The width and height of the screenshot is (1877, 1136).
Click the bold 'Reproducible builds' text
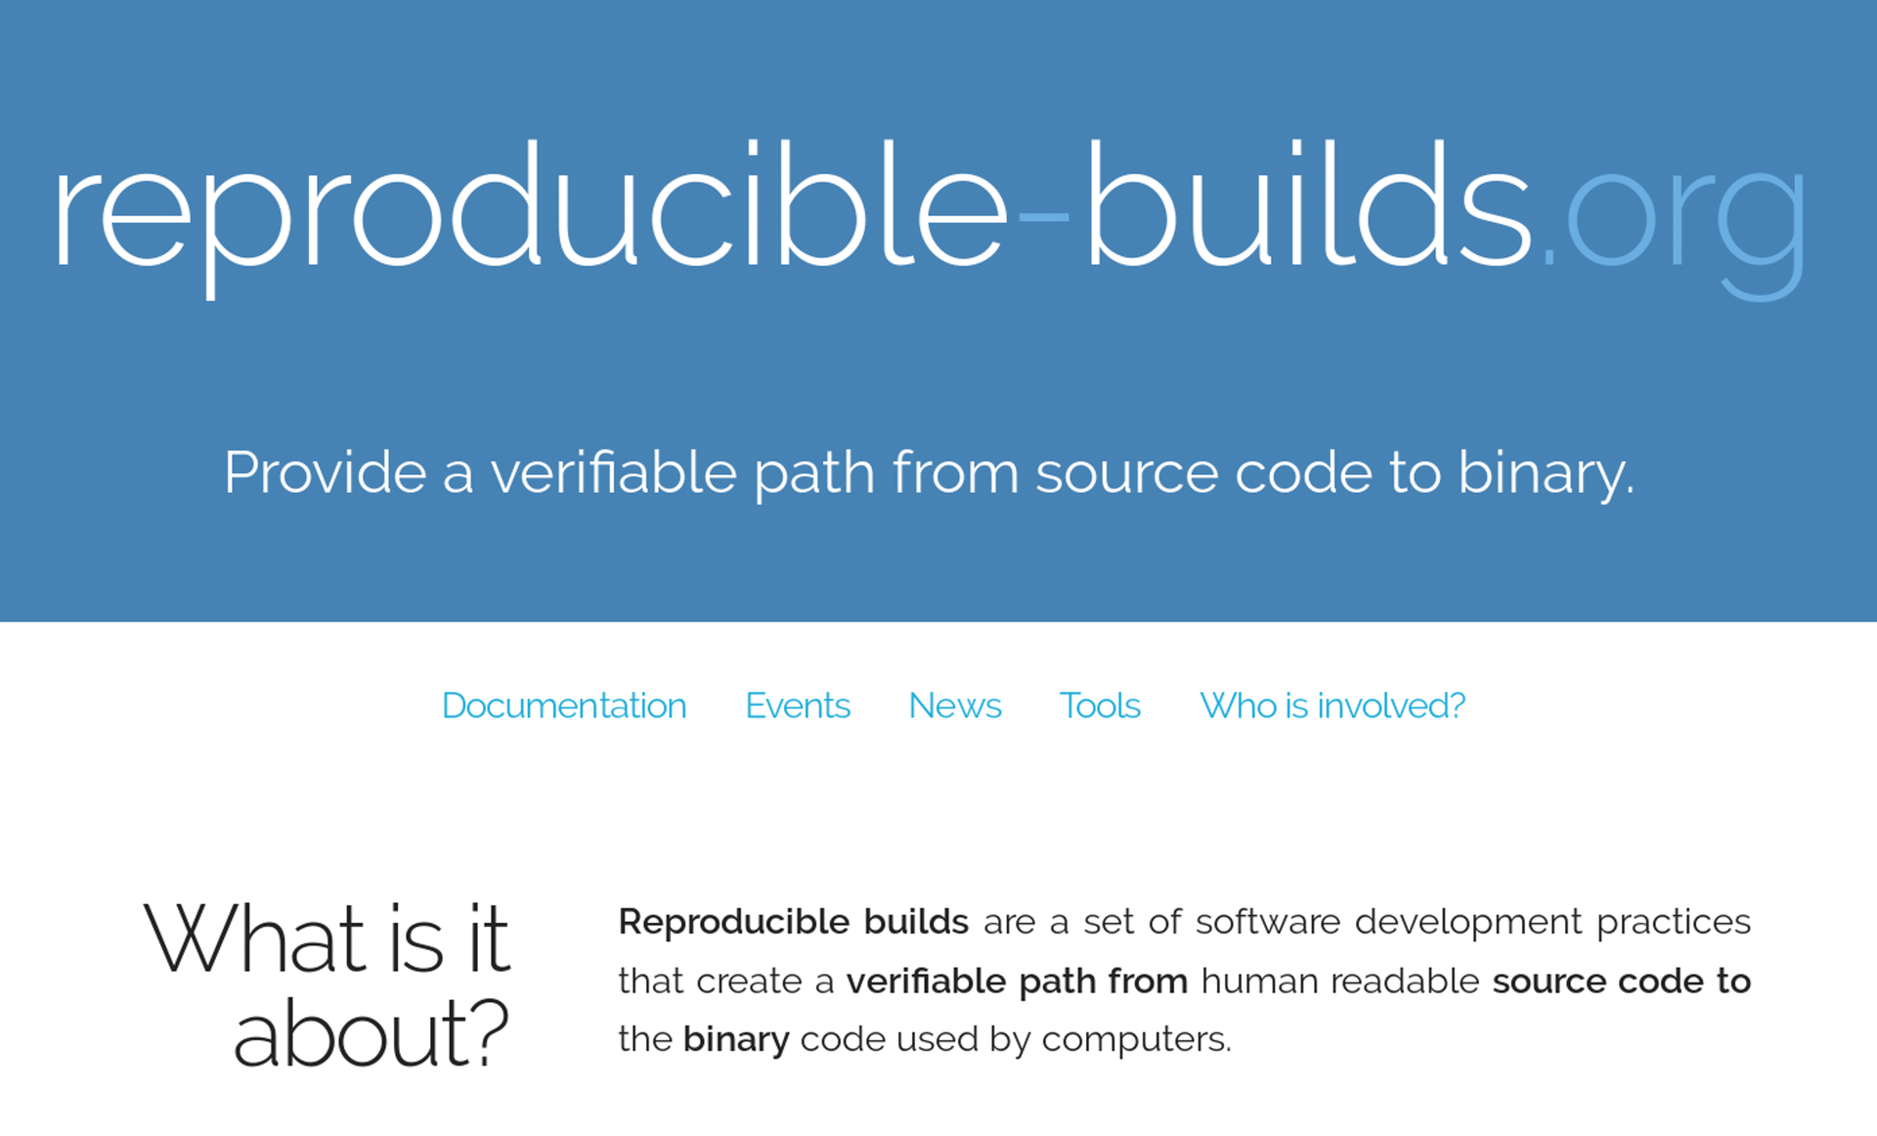[793, 922]
